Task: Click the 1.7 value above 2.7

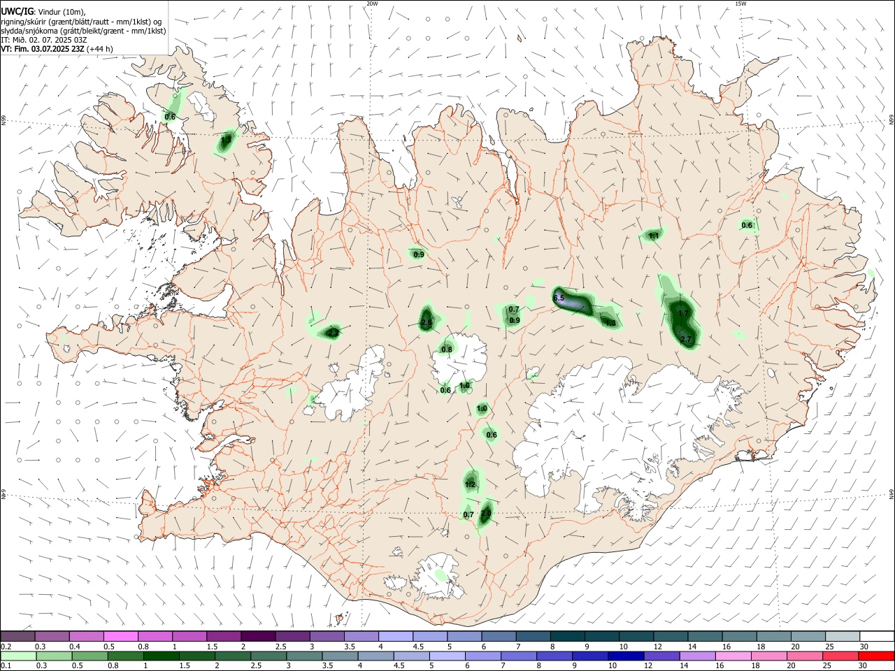Action: coord(684,313)
